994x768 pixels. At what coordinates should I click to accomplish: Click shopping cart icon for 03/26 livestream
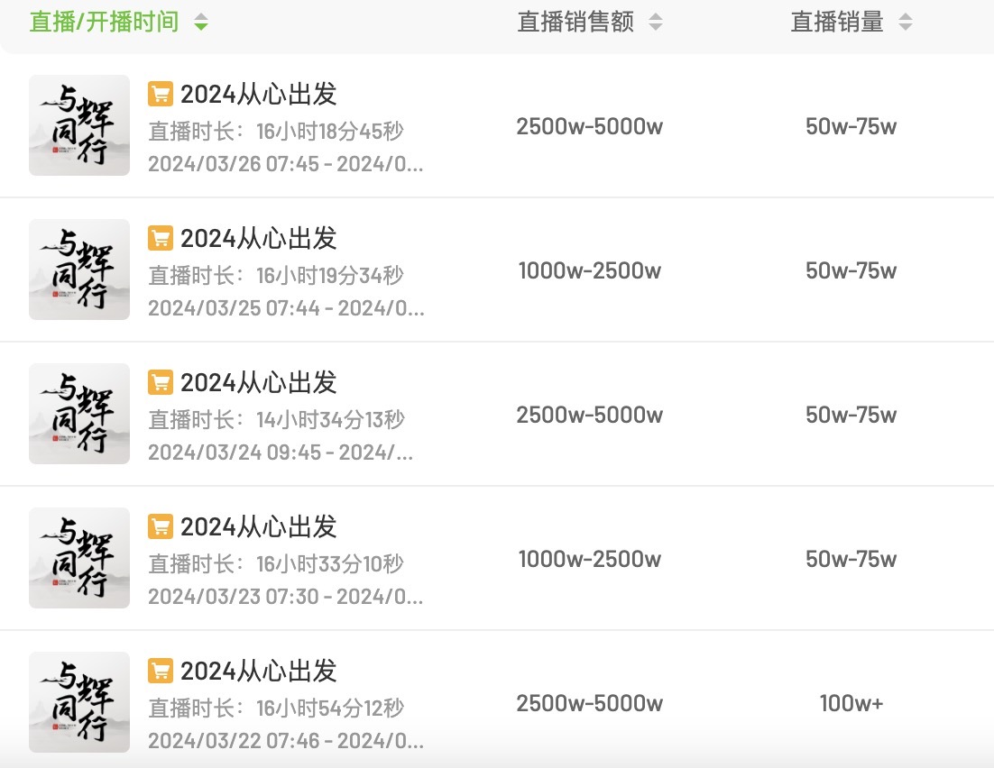tap(160, 94)
